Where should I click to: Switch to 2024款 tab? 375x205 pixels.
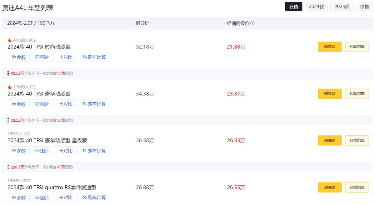click(316, 7)
